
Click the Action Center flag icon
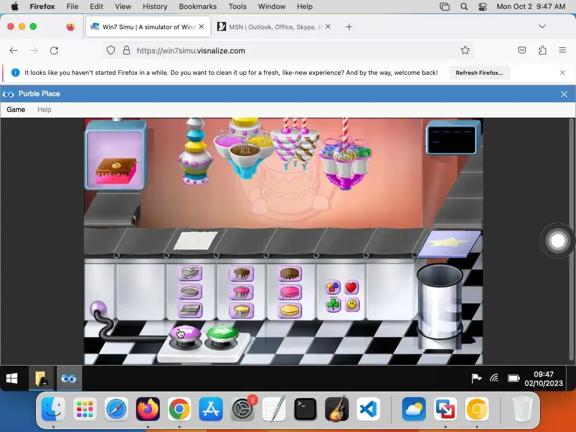pyautogui.click(x=476, y=378)
